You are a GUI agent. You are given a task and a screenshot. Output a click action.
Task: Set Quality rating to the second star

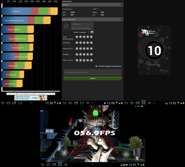click(80, 54)
